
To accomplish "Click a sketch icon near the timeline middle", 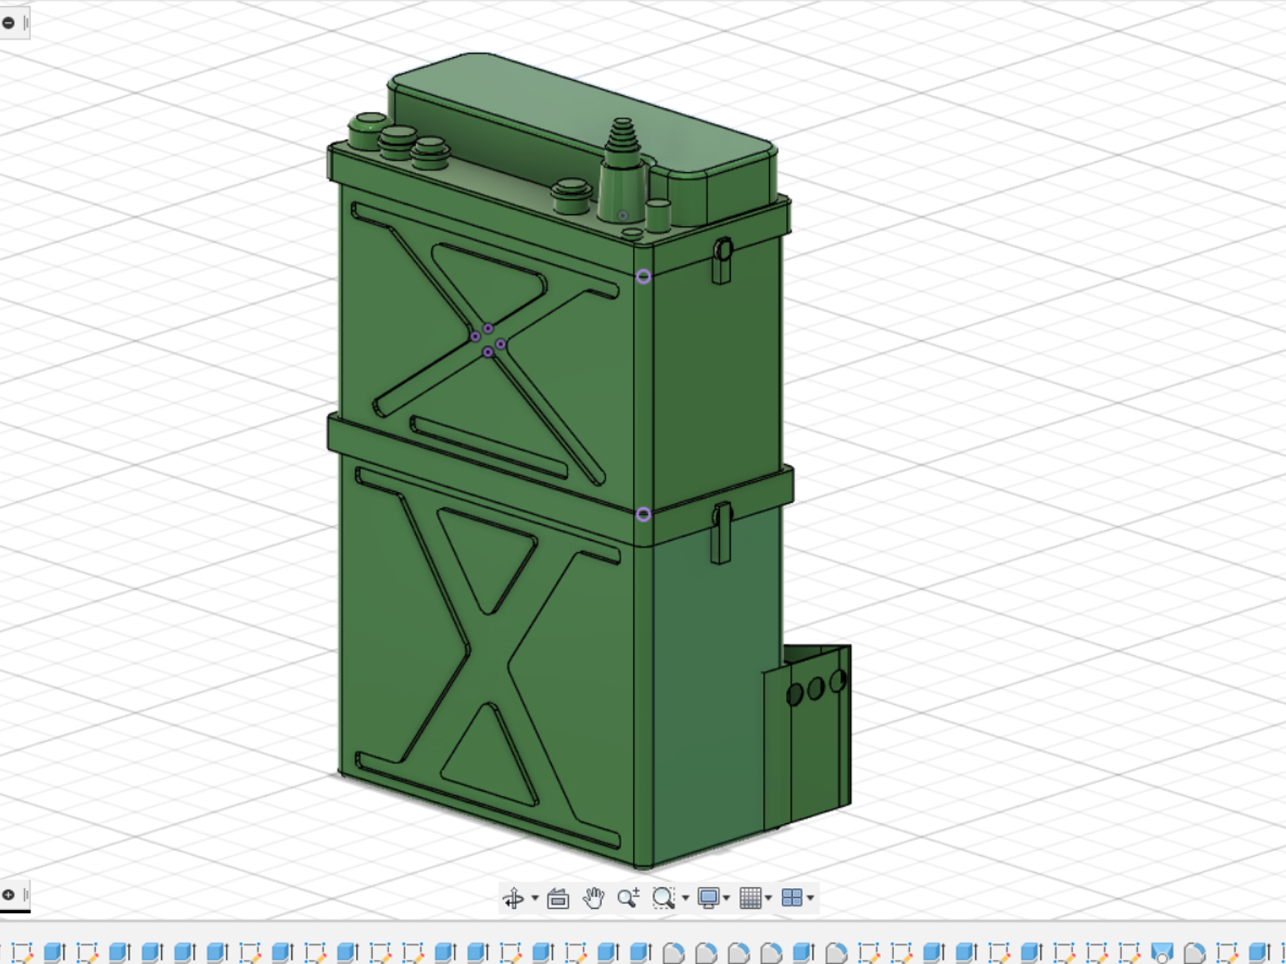I will tap(575, 951).
